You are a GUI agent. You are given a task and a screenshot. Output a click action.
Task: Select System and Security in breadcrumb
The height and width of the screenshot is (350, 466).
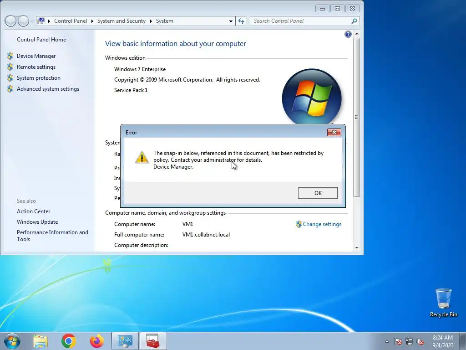point(122,21)
